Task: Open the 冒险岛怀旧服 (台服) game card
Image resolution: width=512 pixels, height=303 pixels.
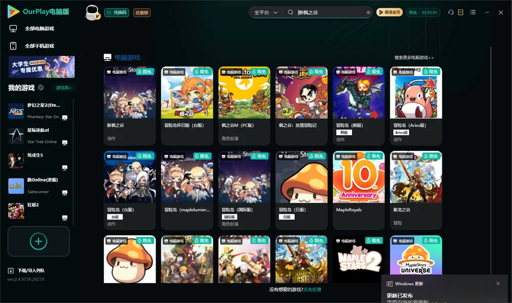Action: point(187,106)
